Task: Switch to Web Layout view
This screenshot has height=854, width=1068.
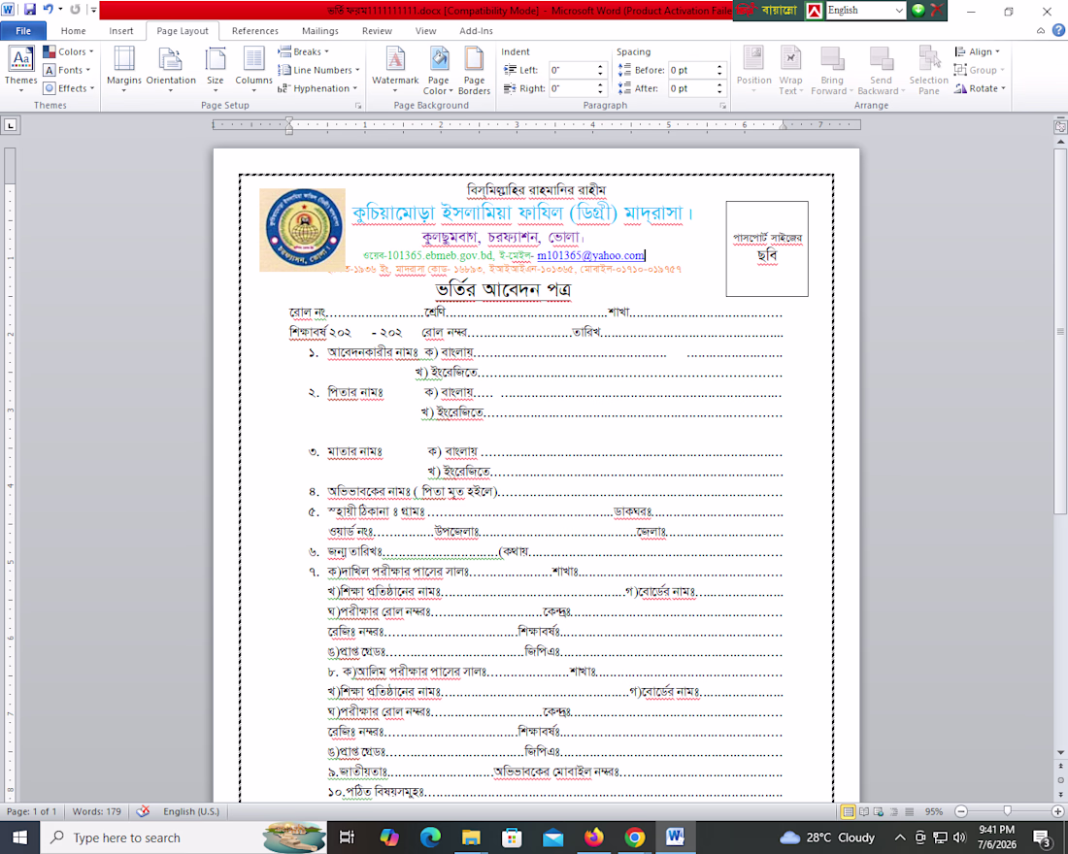Action: click(879, 811)
